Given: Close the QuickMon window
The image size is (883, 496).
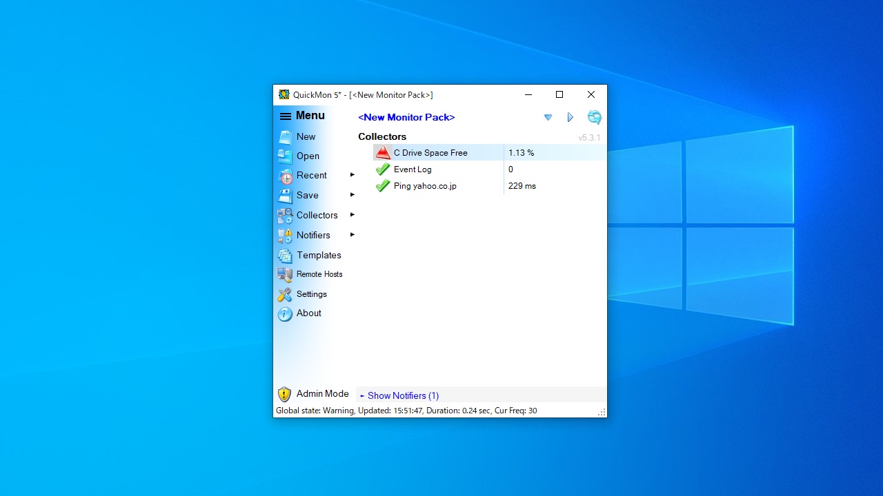Looking at the screenshot, I should (591, 94).
